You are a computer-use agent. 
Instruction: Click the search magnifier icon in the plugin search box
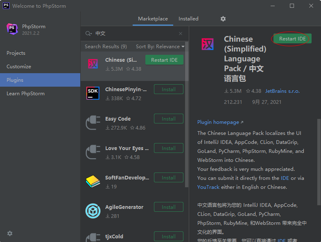pyautogui.click(x=88, y=34)
